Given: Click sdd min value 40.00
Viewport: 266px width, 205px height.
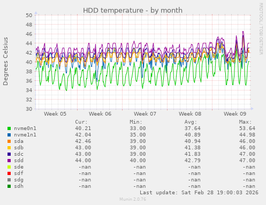Looking at the screenshot, I should tap(138, 161).
